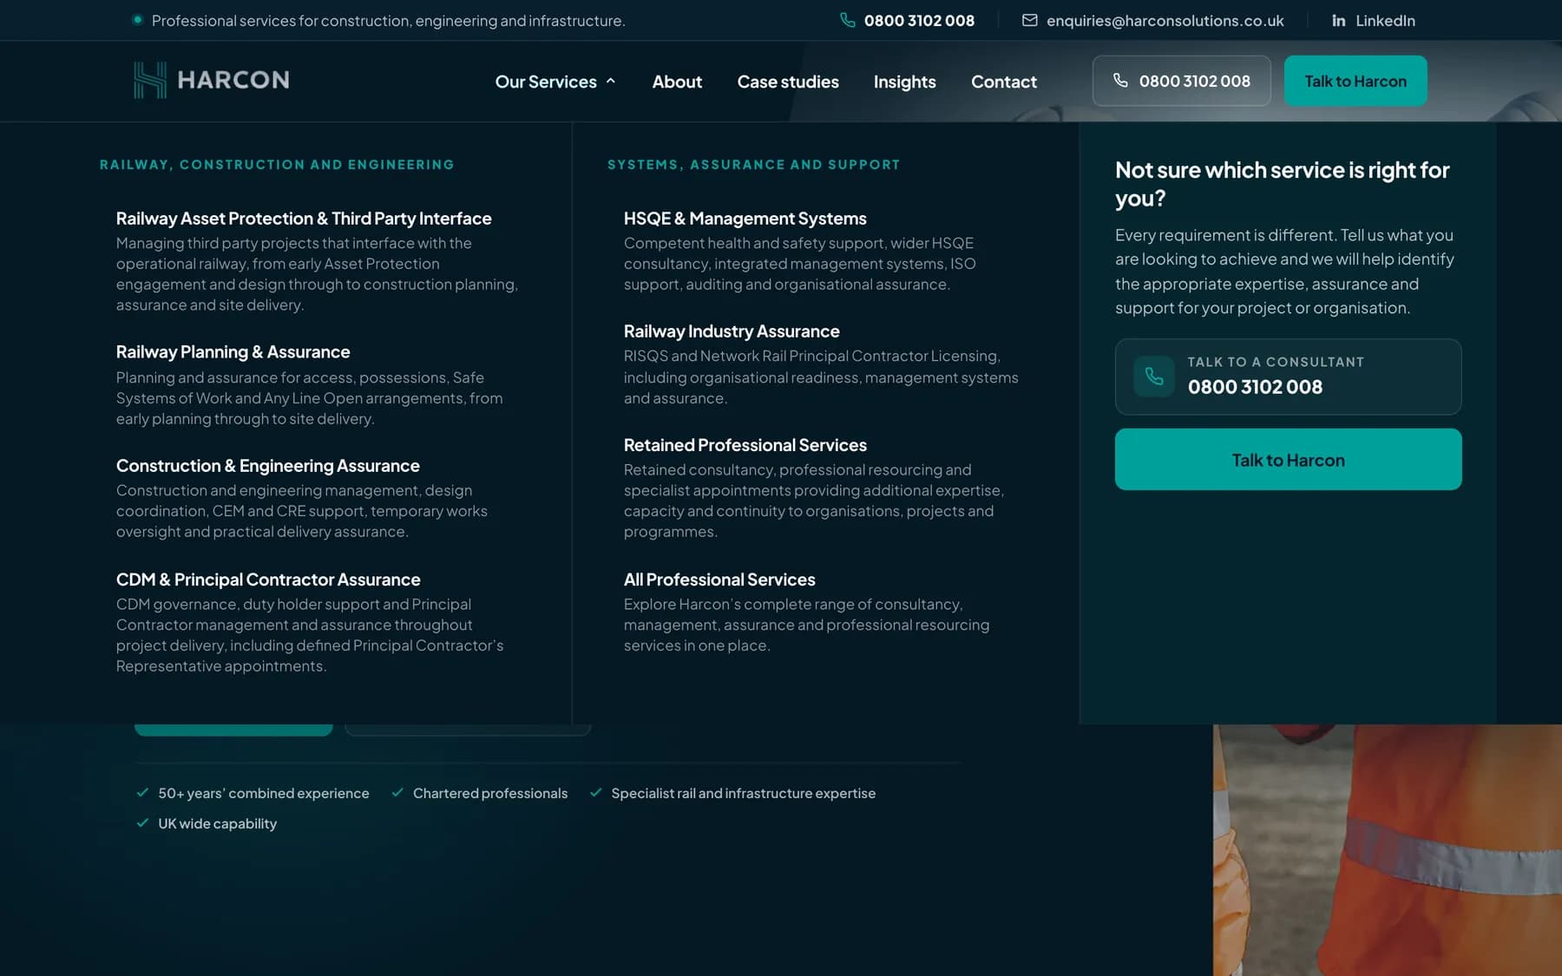This screenshot has height=976, width=1562.
Task: Click HARCON wordmark text
Action: (x=233, y=80)
